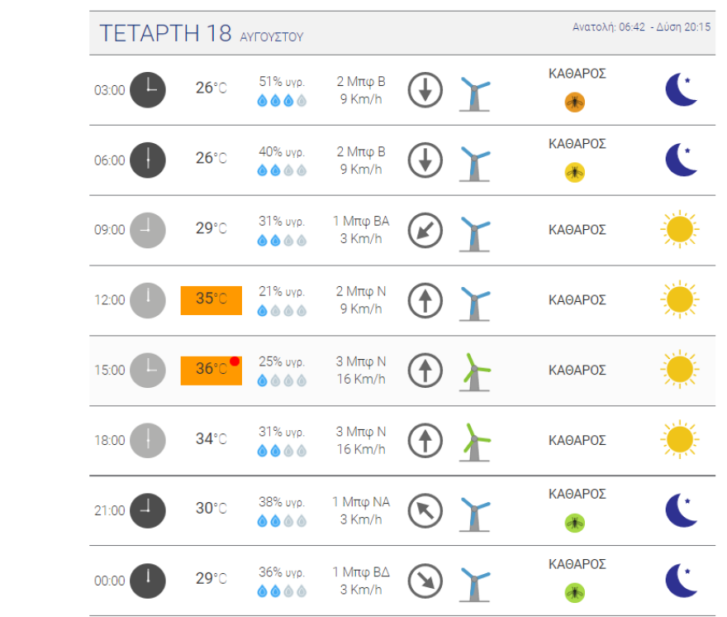The width and height of the screenshot is (727, 617).
Task: Click the ΚΑΘΑΡΟΣ label at 18:00
Action: point(577,440)
